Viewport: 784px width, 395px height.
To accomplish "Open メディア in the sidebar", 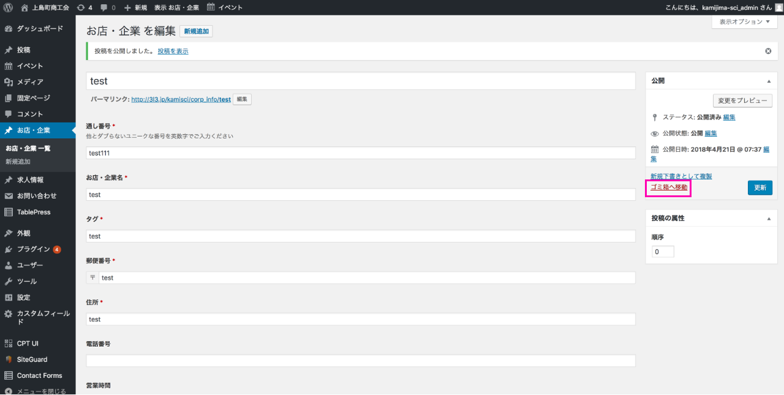I will pos(29,82).
